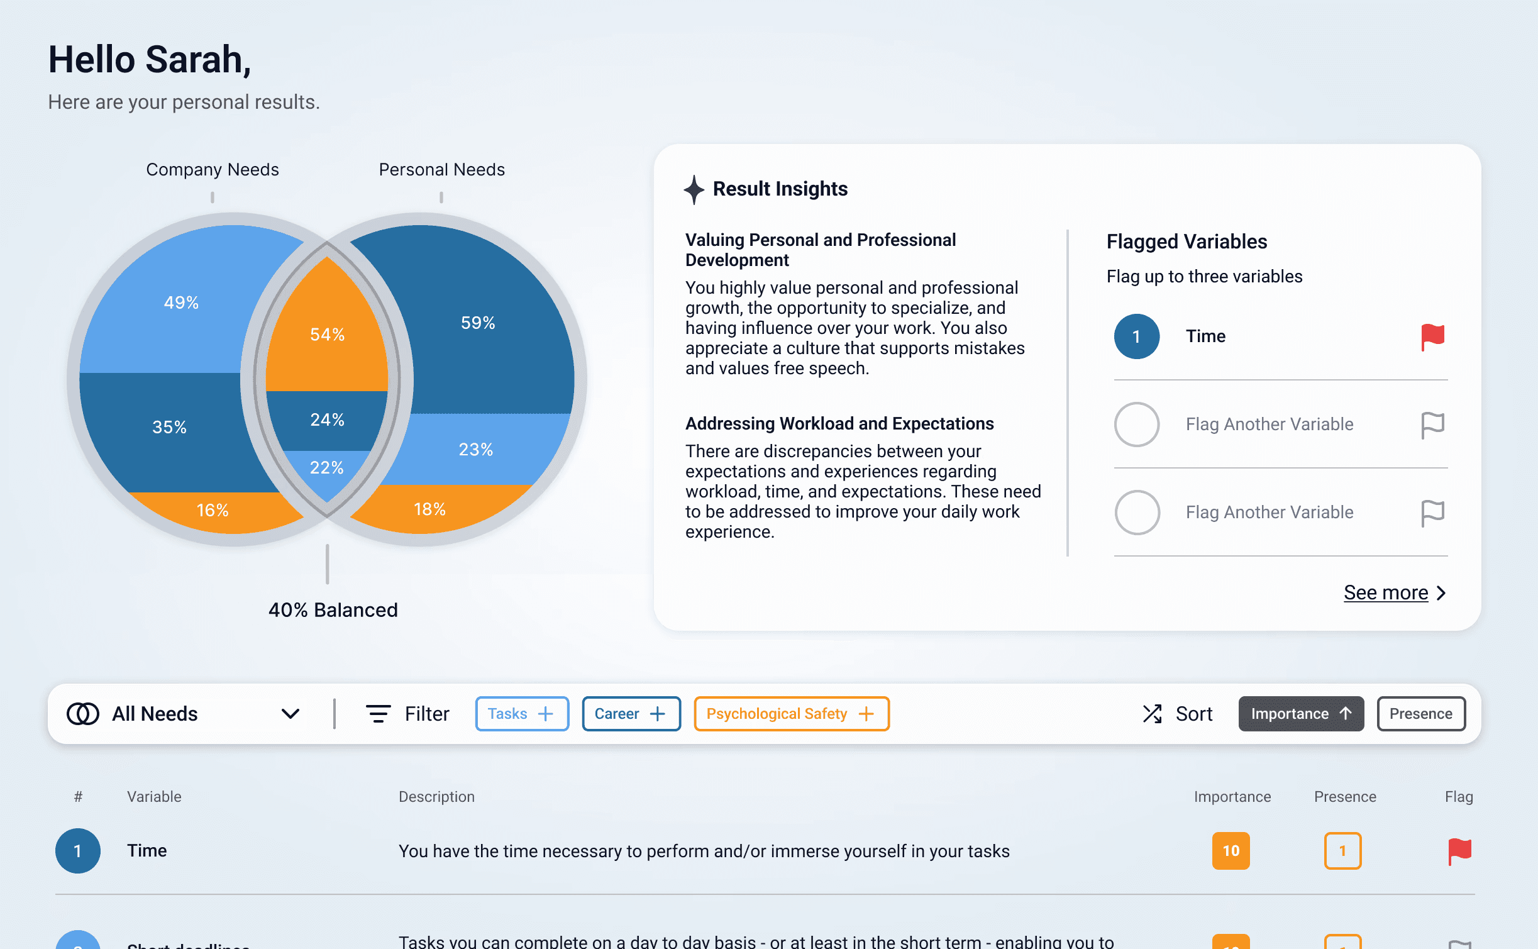
Task: Toggle the red flag in the Time table row
Action: click(1459, 852)
